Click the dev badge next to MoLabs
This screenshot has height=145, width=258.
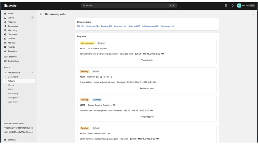click(252, 5)
